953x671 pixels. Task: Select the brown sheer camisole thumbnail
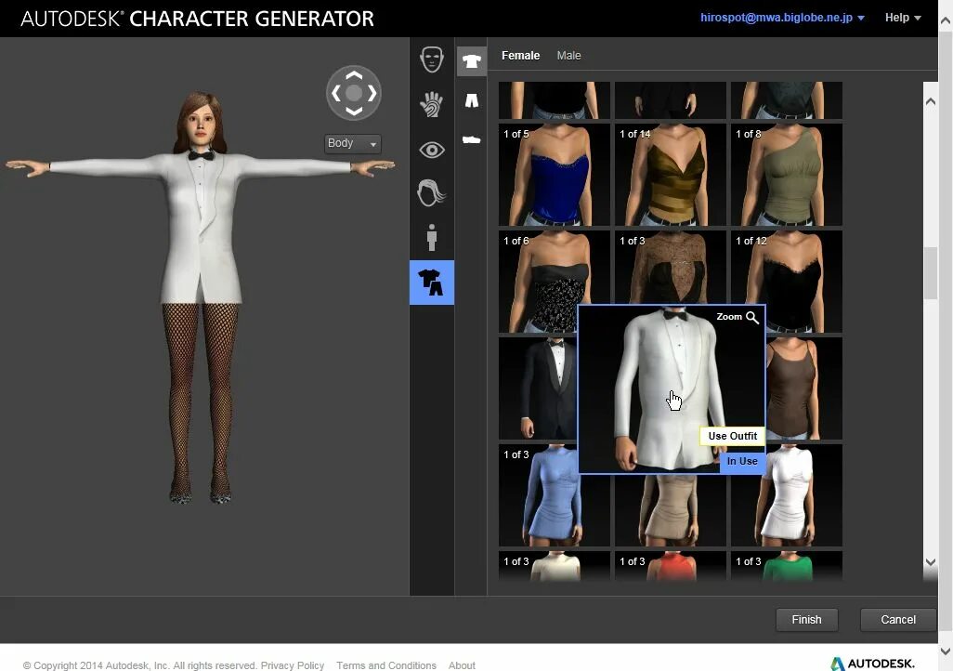[x=803, y=388]
